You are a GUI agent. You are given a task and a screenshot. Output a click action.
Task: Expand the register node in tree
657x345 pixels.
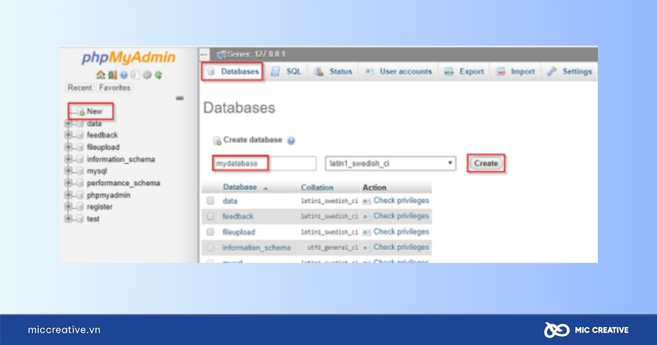tap(68, 207)
